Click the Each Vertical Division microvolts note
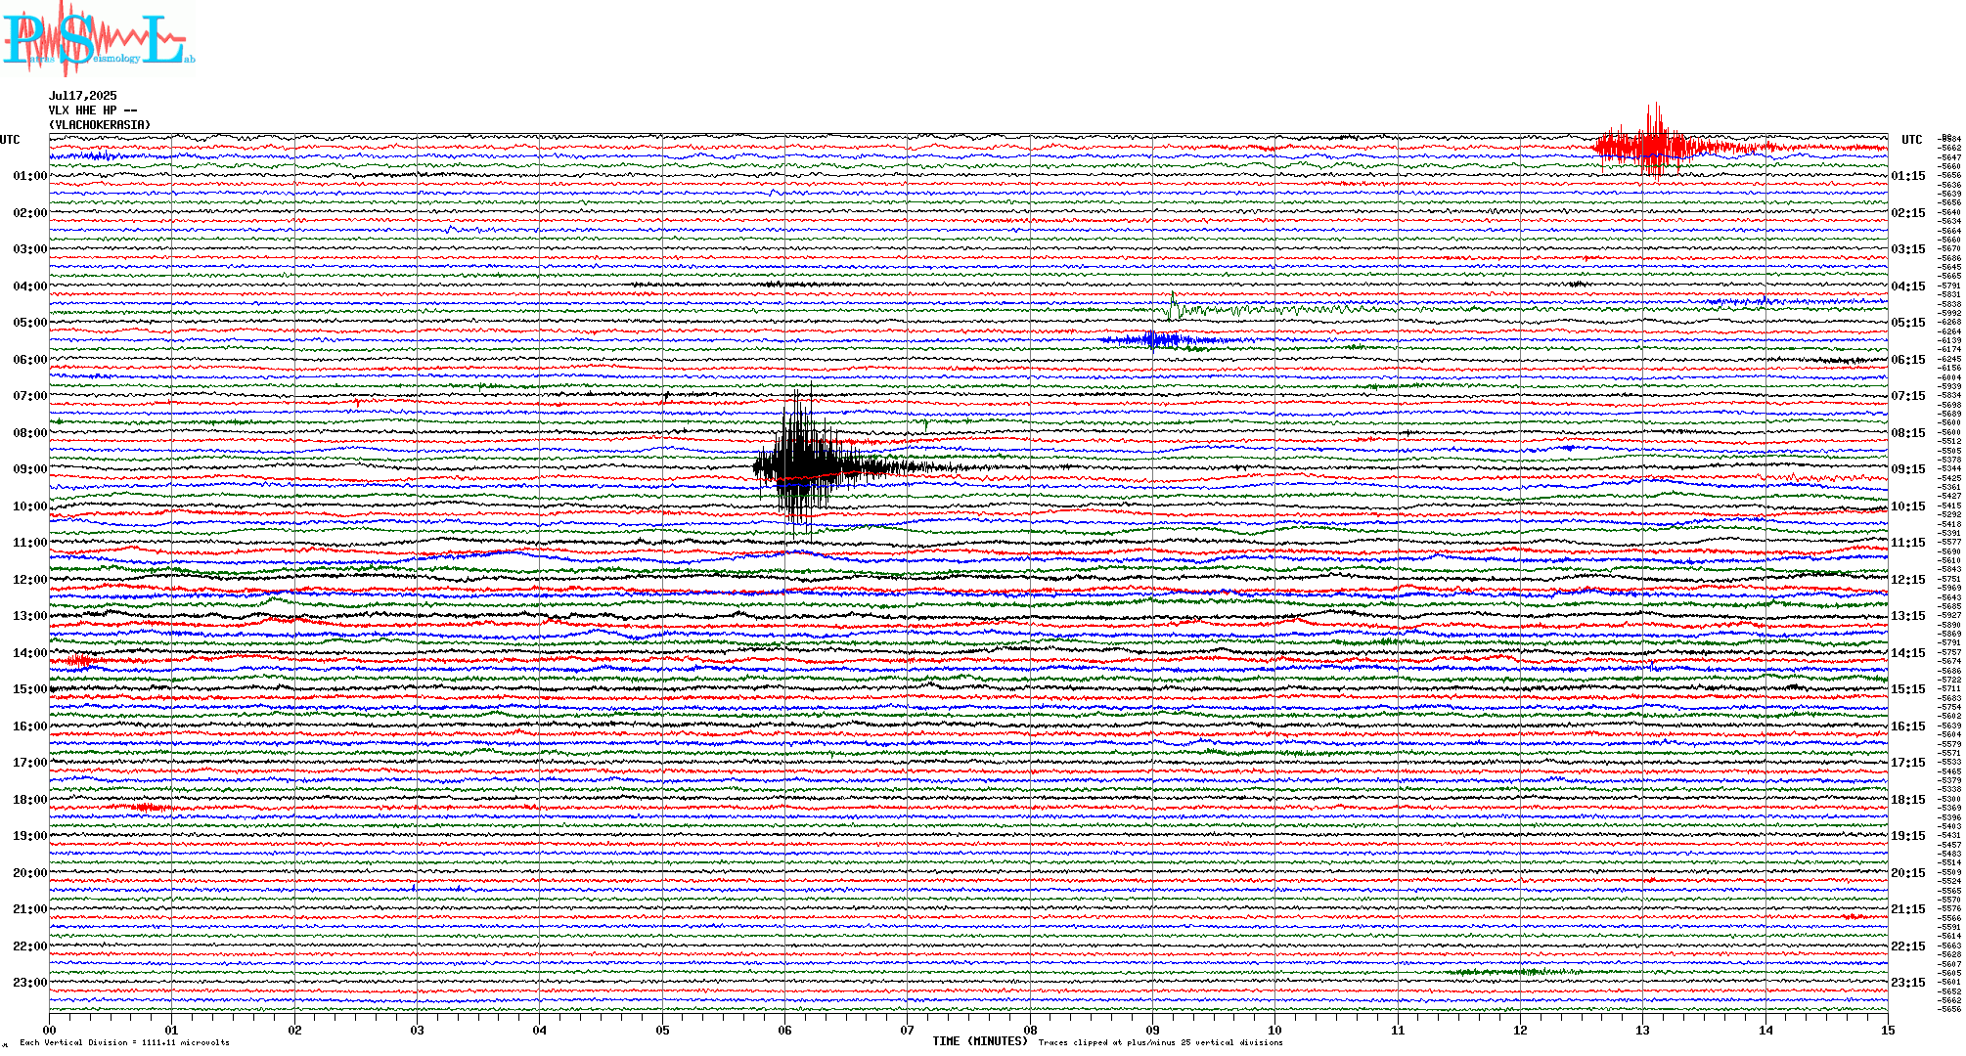The width and height of the screenshot is (1966, 1056). click(x=124, y=1042)
